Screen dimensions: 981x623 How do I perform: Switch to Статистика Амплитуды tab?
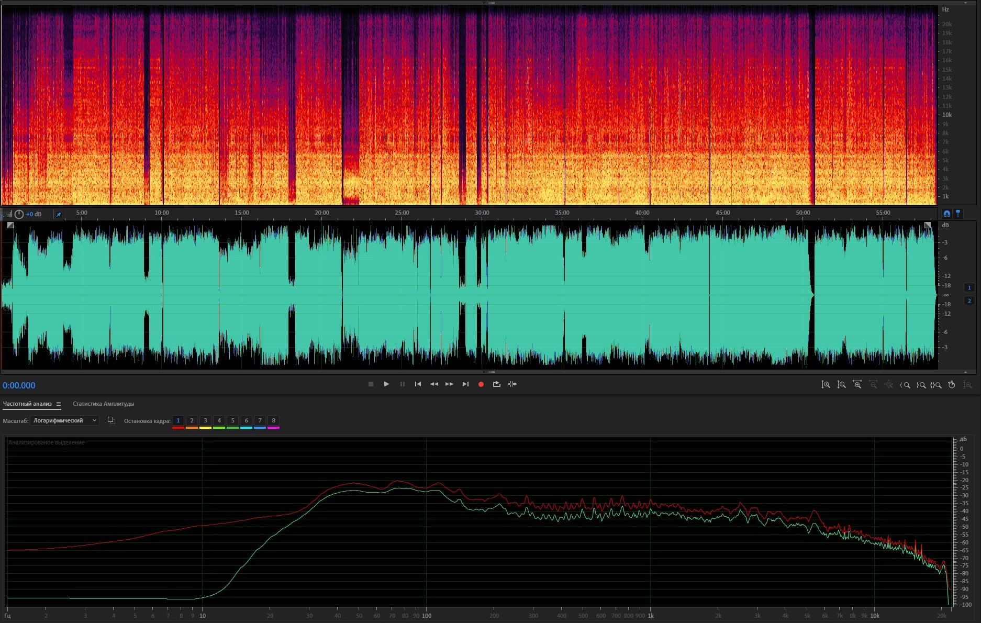pos(103,404)
